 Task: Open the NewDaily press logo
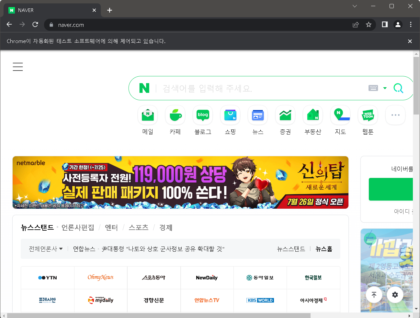(207, 278)
